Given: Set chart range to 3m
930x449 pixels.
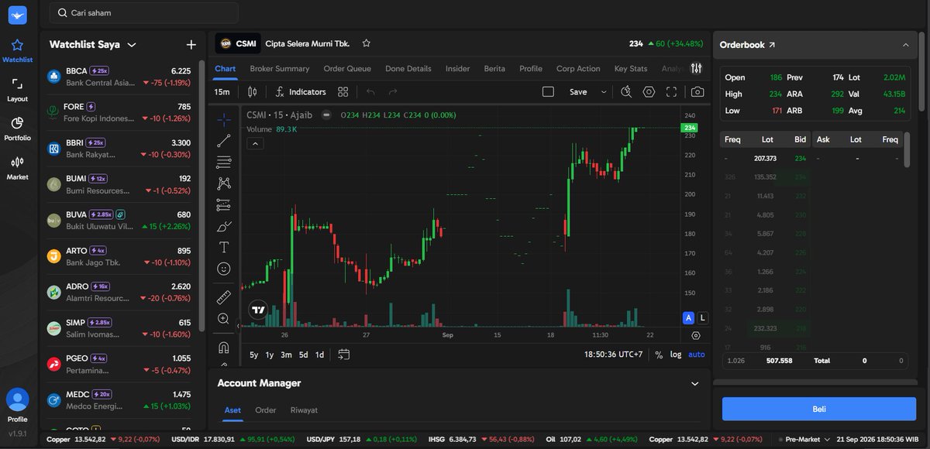Looking at the screenshot, I should tap(286, 355).
